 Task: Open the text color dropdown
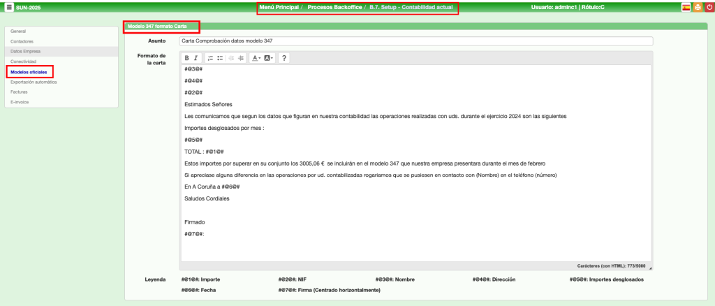pyautogui.click(x=256, y=58)
